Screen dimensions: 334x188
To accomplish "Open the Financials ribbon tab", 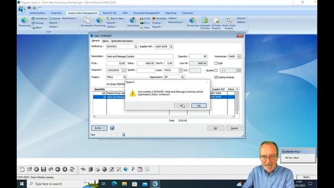I will tap(56, 13).
